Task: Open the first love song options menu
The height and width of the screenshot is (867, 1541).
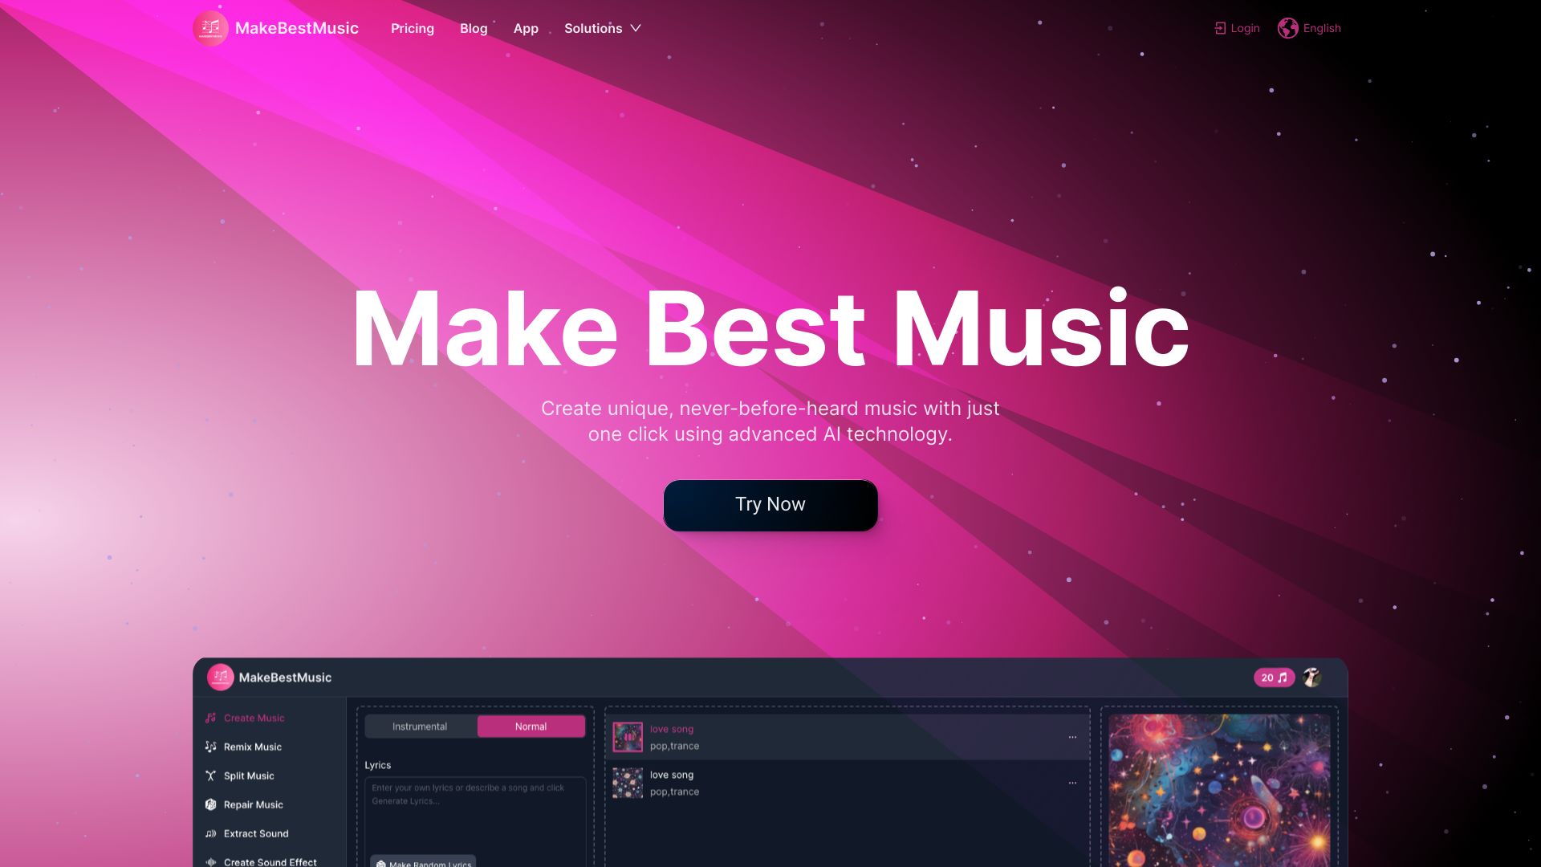Action: [1072, 737]
